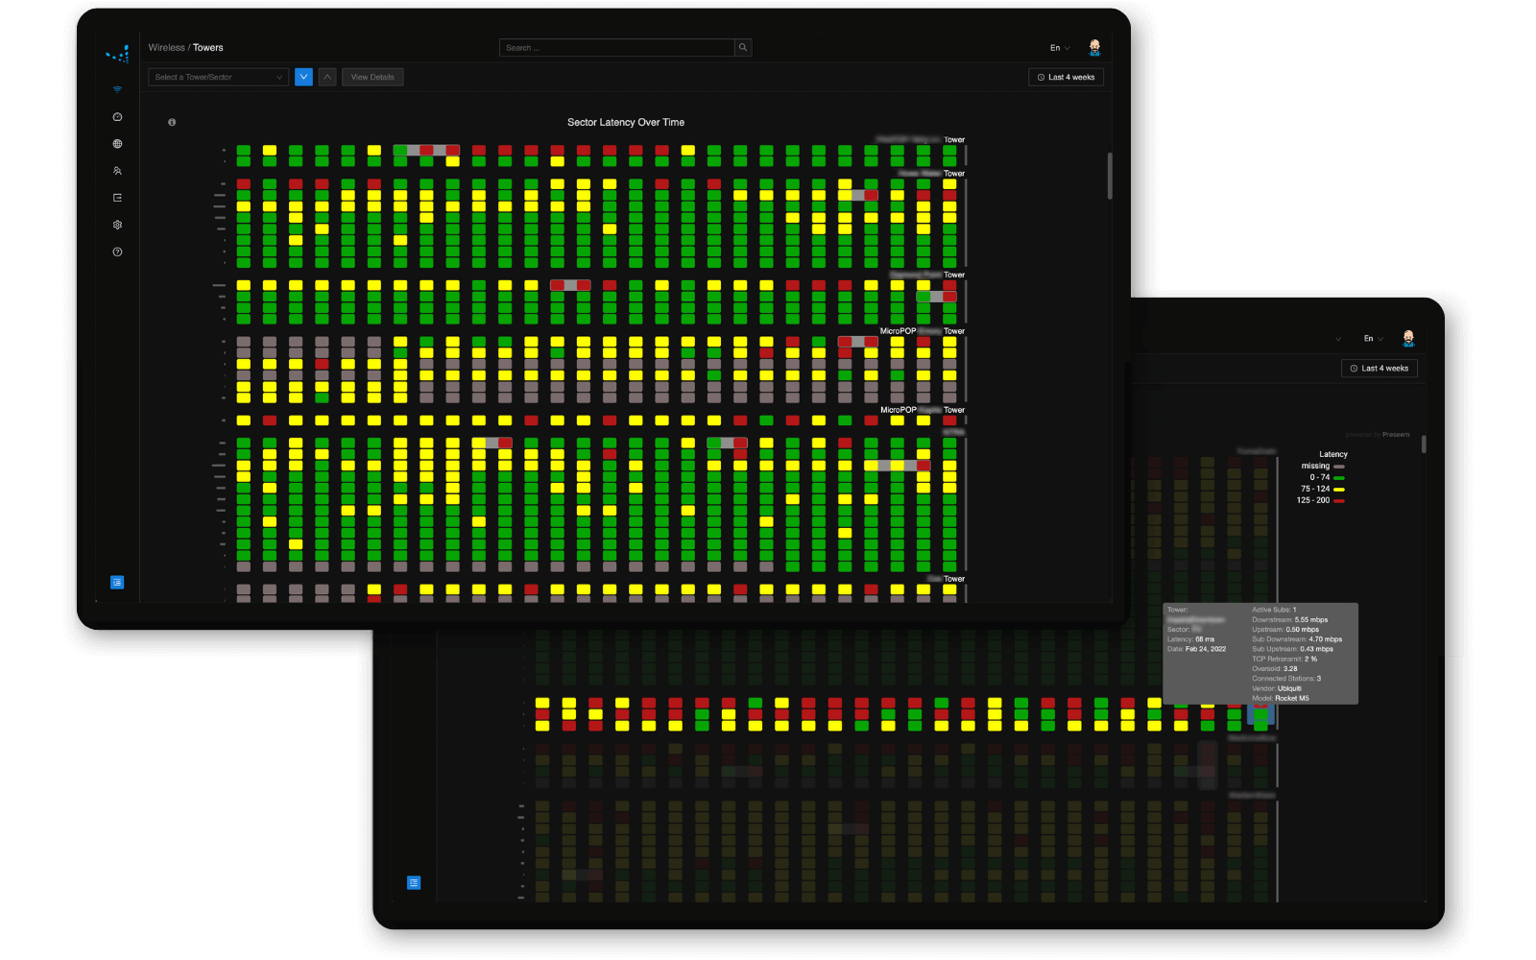
Task: Click the search magnifier button
Action: click(743, 47)
